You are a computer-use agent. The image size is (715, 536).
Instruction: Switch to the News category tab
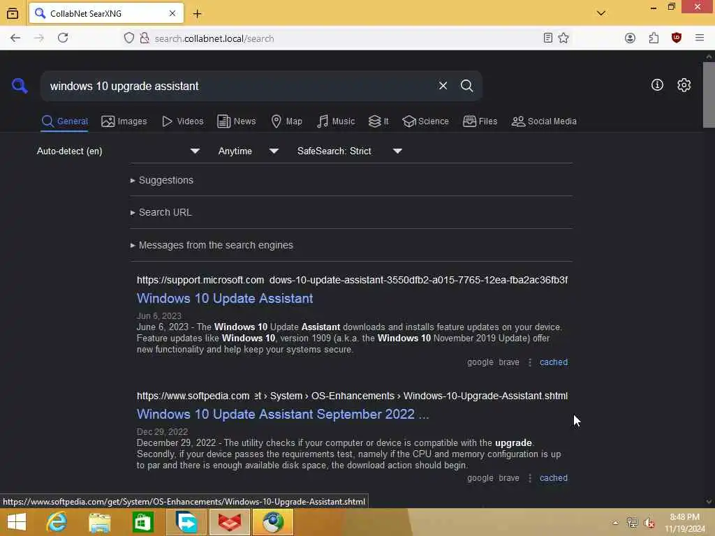point(237,121)
